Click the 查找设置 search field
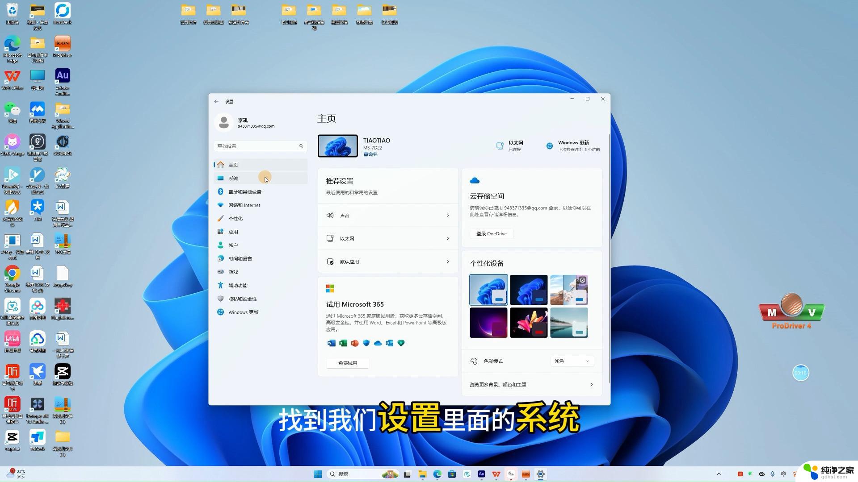 (261, 146)
